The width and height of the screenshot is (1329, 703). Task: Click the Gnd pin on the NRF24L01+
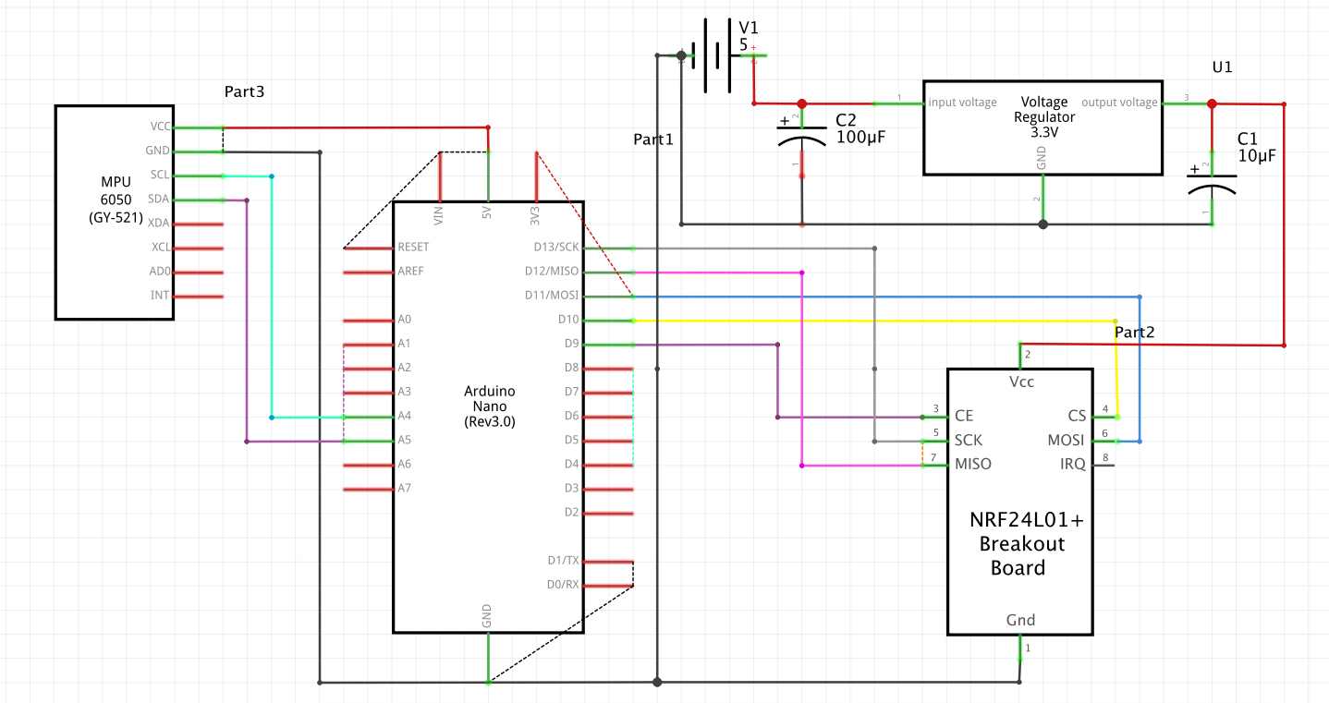(1020, 648)
